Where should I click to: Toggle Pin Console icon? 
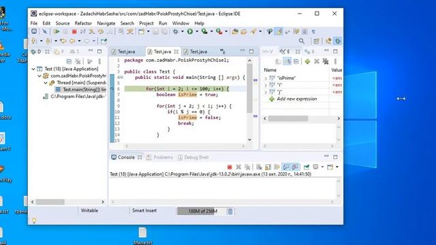click(x=307, y=167)
